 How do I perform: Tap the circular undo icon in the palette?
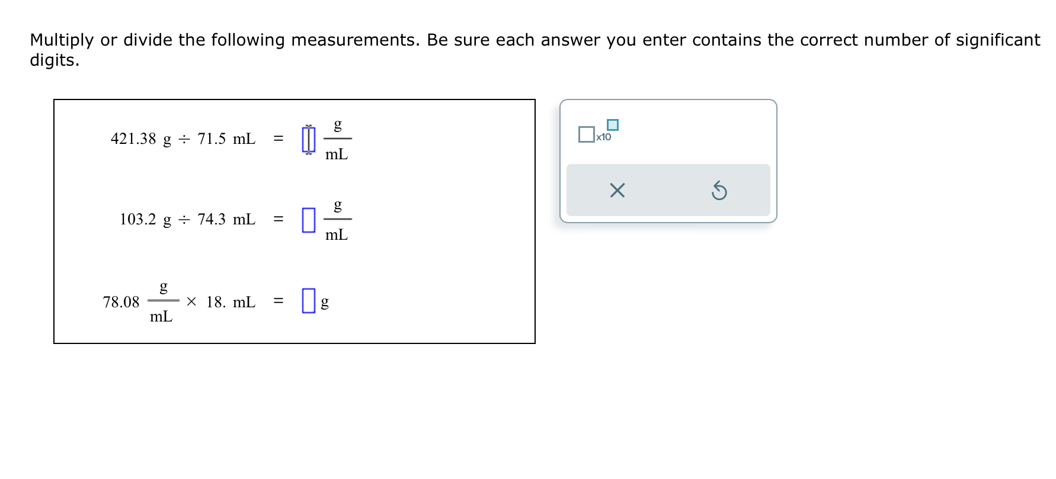click(x=720, y=190)
